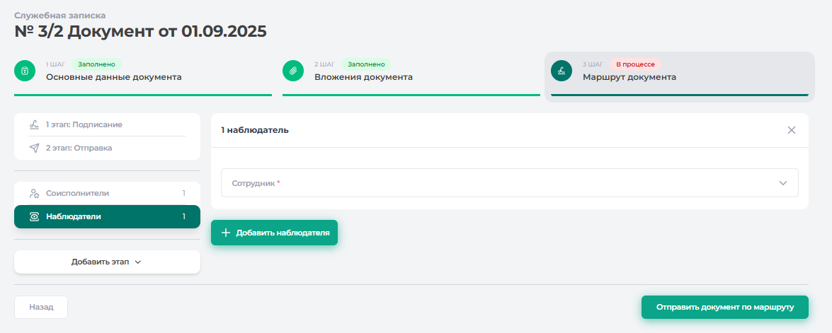Click the clipboard icon of step 1
This screenshot has width=832, height=333.
25,71
